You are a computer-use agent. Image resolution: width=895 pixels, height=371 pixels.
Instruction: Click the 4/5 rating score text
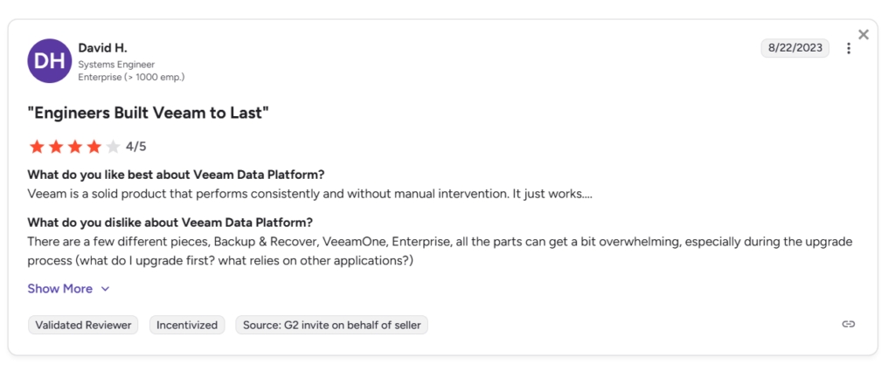click(x=135, y=147)
